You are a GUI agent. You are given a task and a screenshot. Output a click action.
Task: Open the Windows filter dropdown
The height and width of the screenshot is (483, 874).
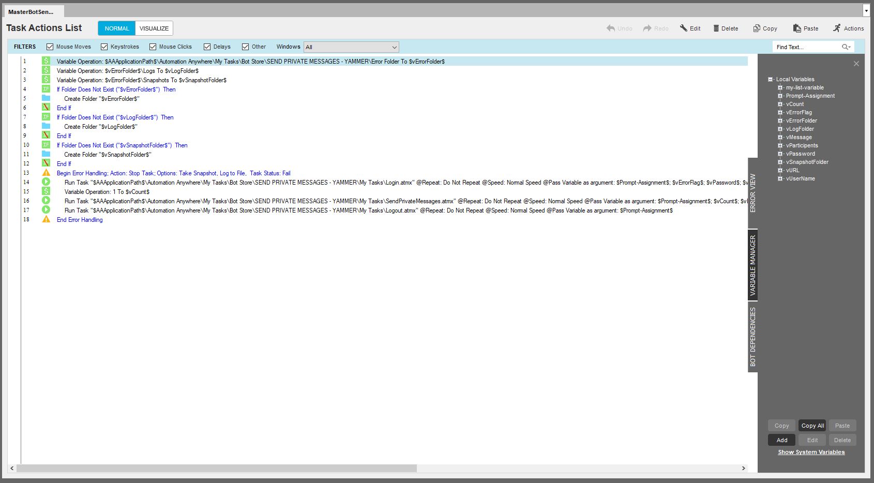point(394,47)
